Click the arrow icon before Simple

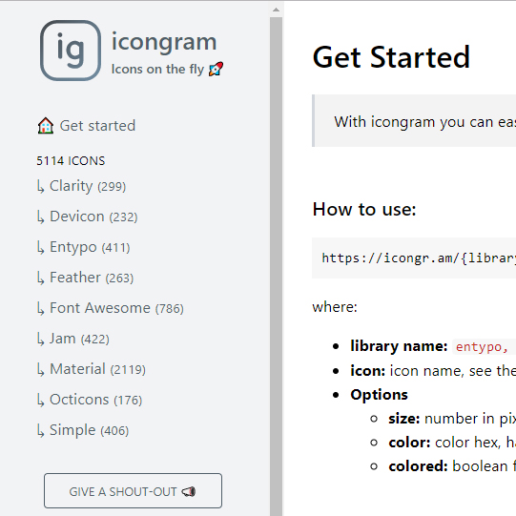click(40, 431)
